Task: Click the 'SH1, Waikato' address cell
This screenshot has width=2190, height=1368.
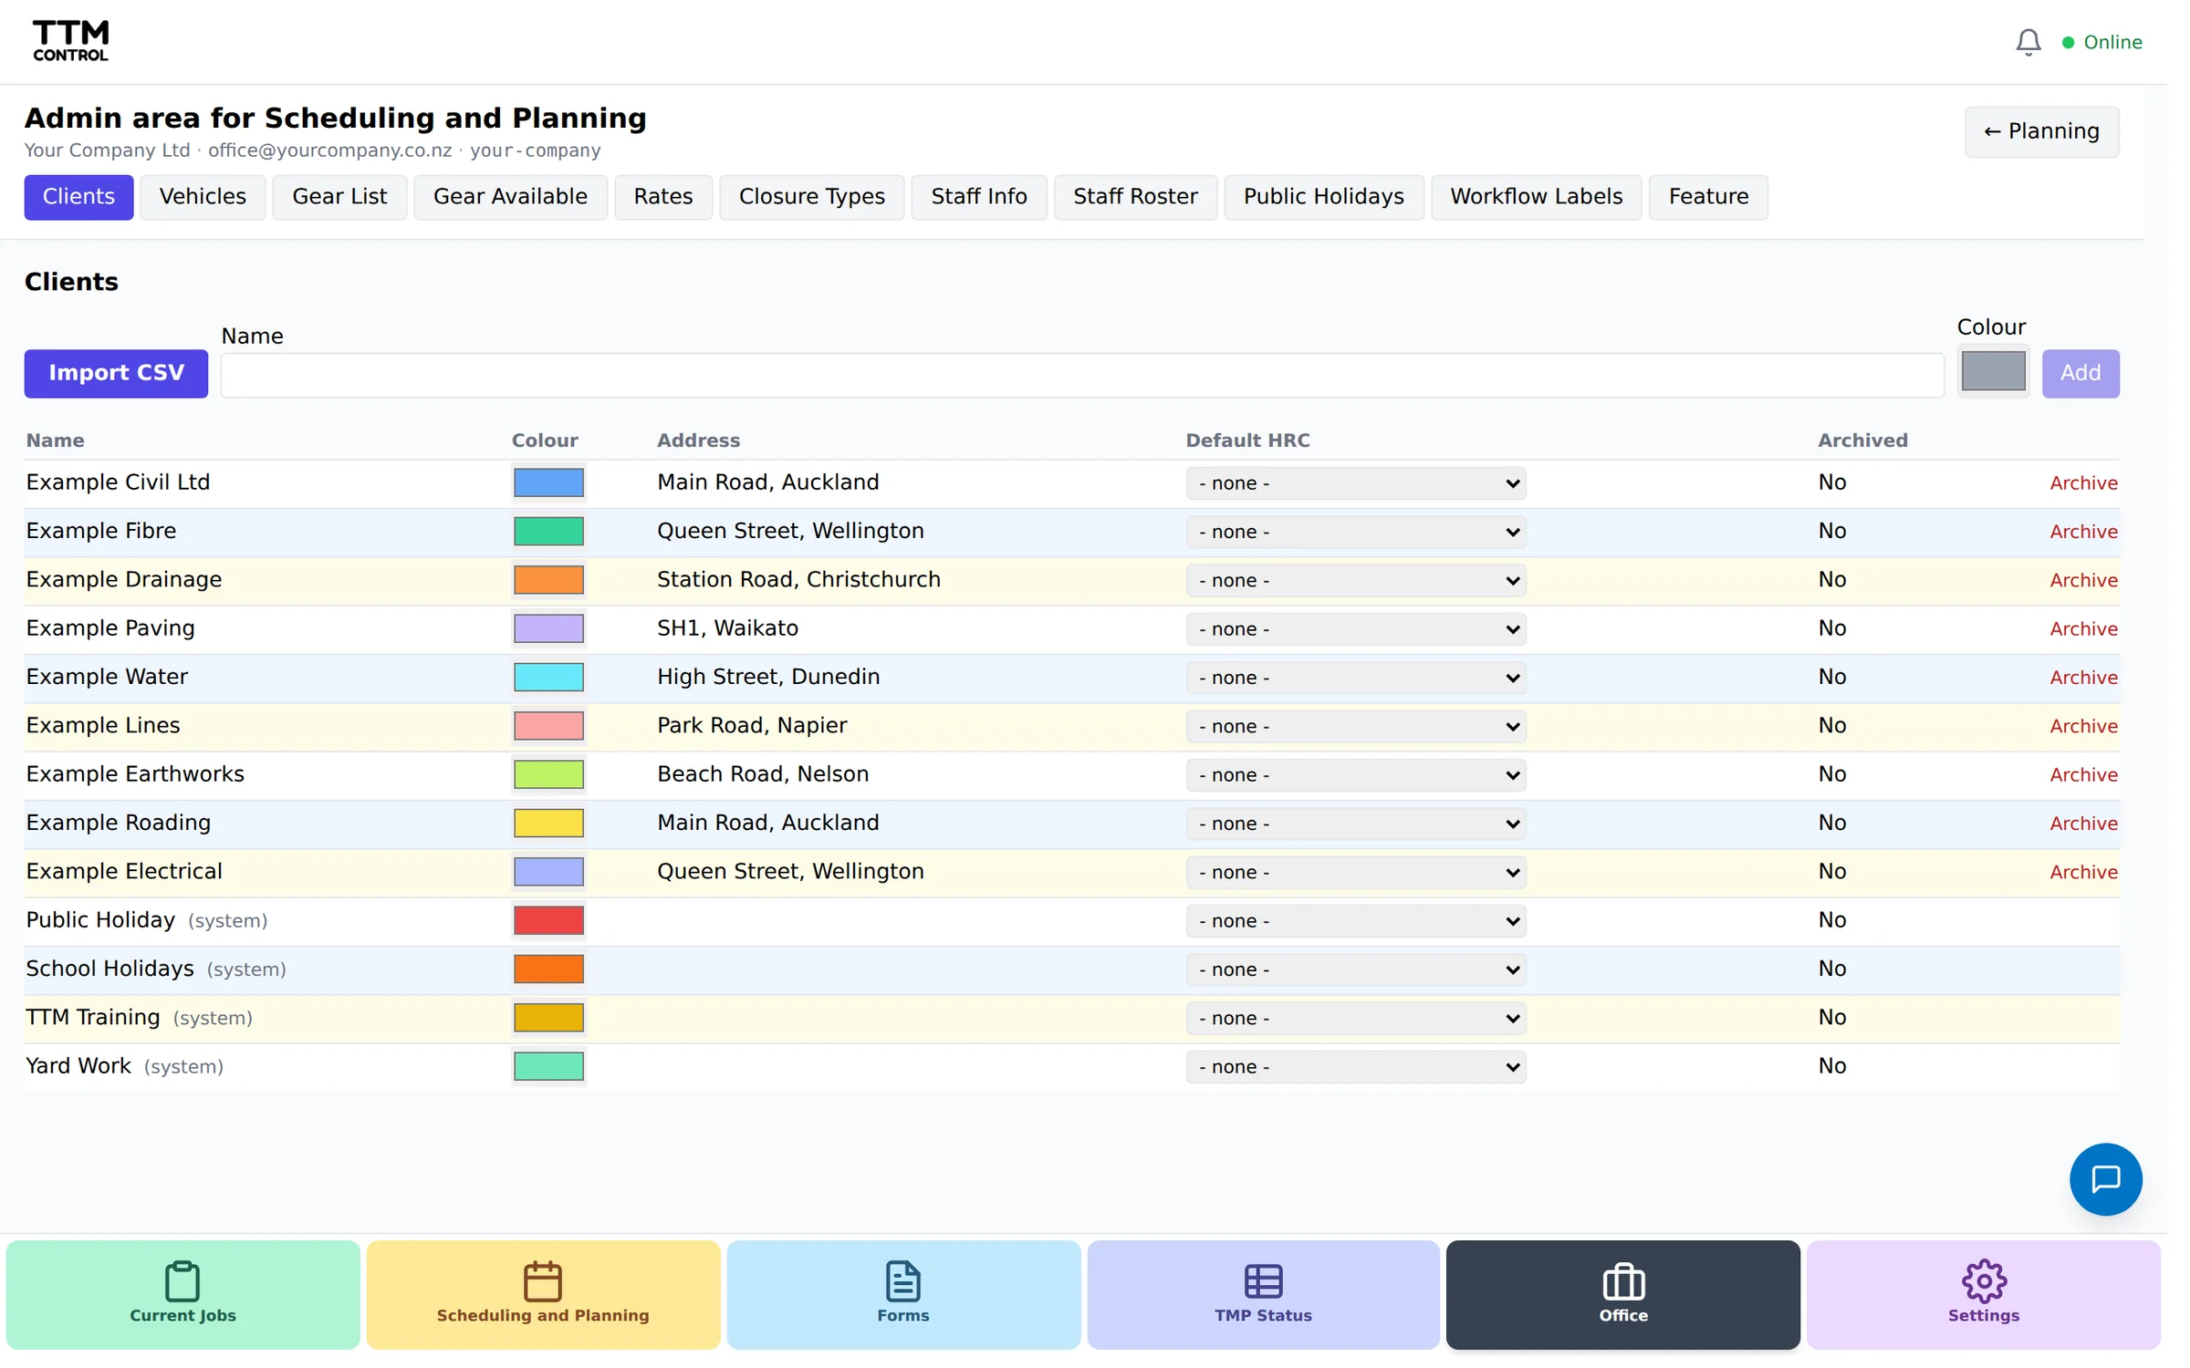Action: click(727, 628)
